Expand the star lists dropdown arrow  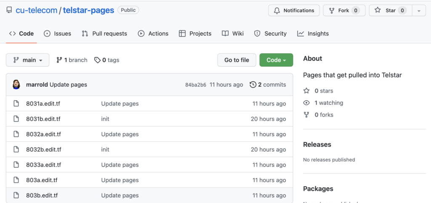(x=419, y=10)
